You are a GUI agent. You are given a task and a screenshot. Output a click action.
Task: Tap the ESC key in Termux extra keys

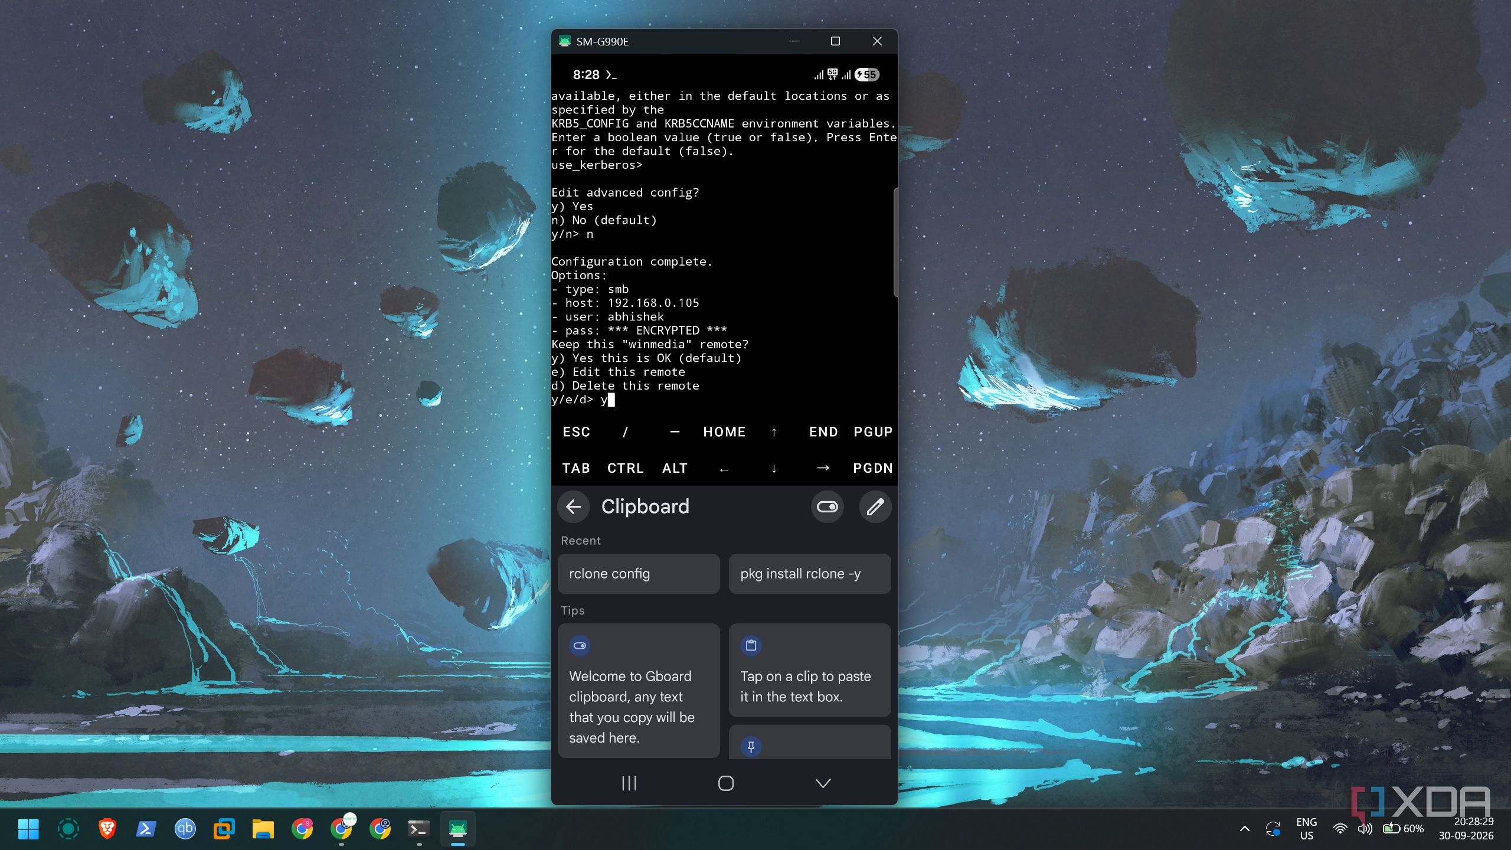tap(576, 431)
